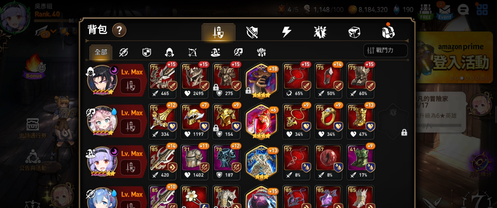497x208 pixels.
Task: Filter by the hooded thief class icon
Action: click(169, 52)
